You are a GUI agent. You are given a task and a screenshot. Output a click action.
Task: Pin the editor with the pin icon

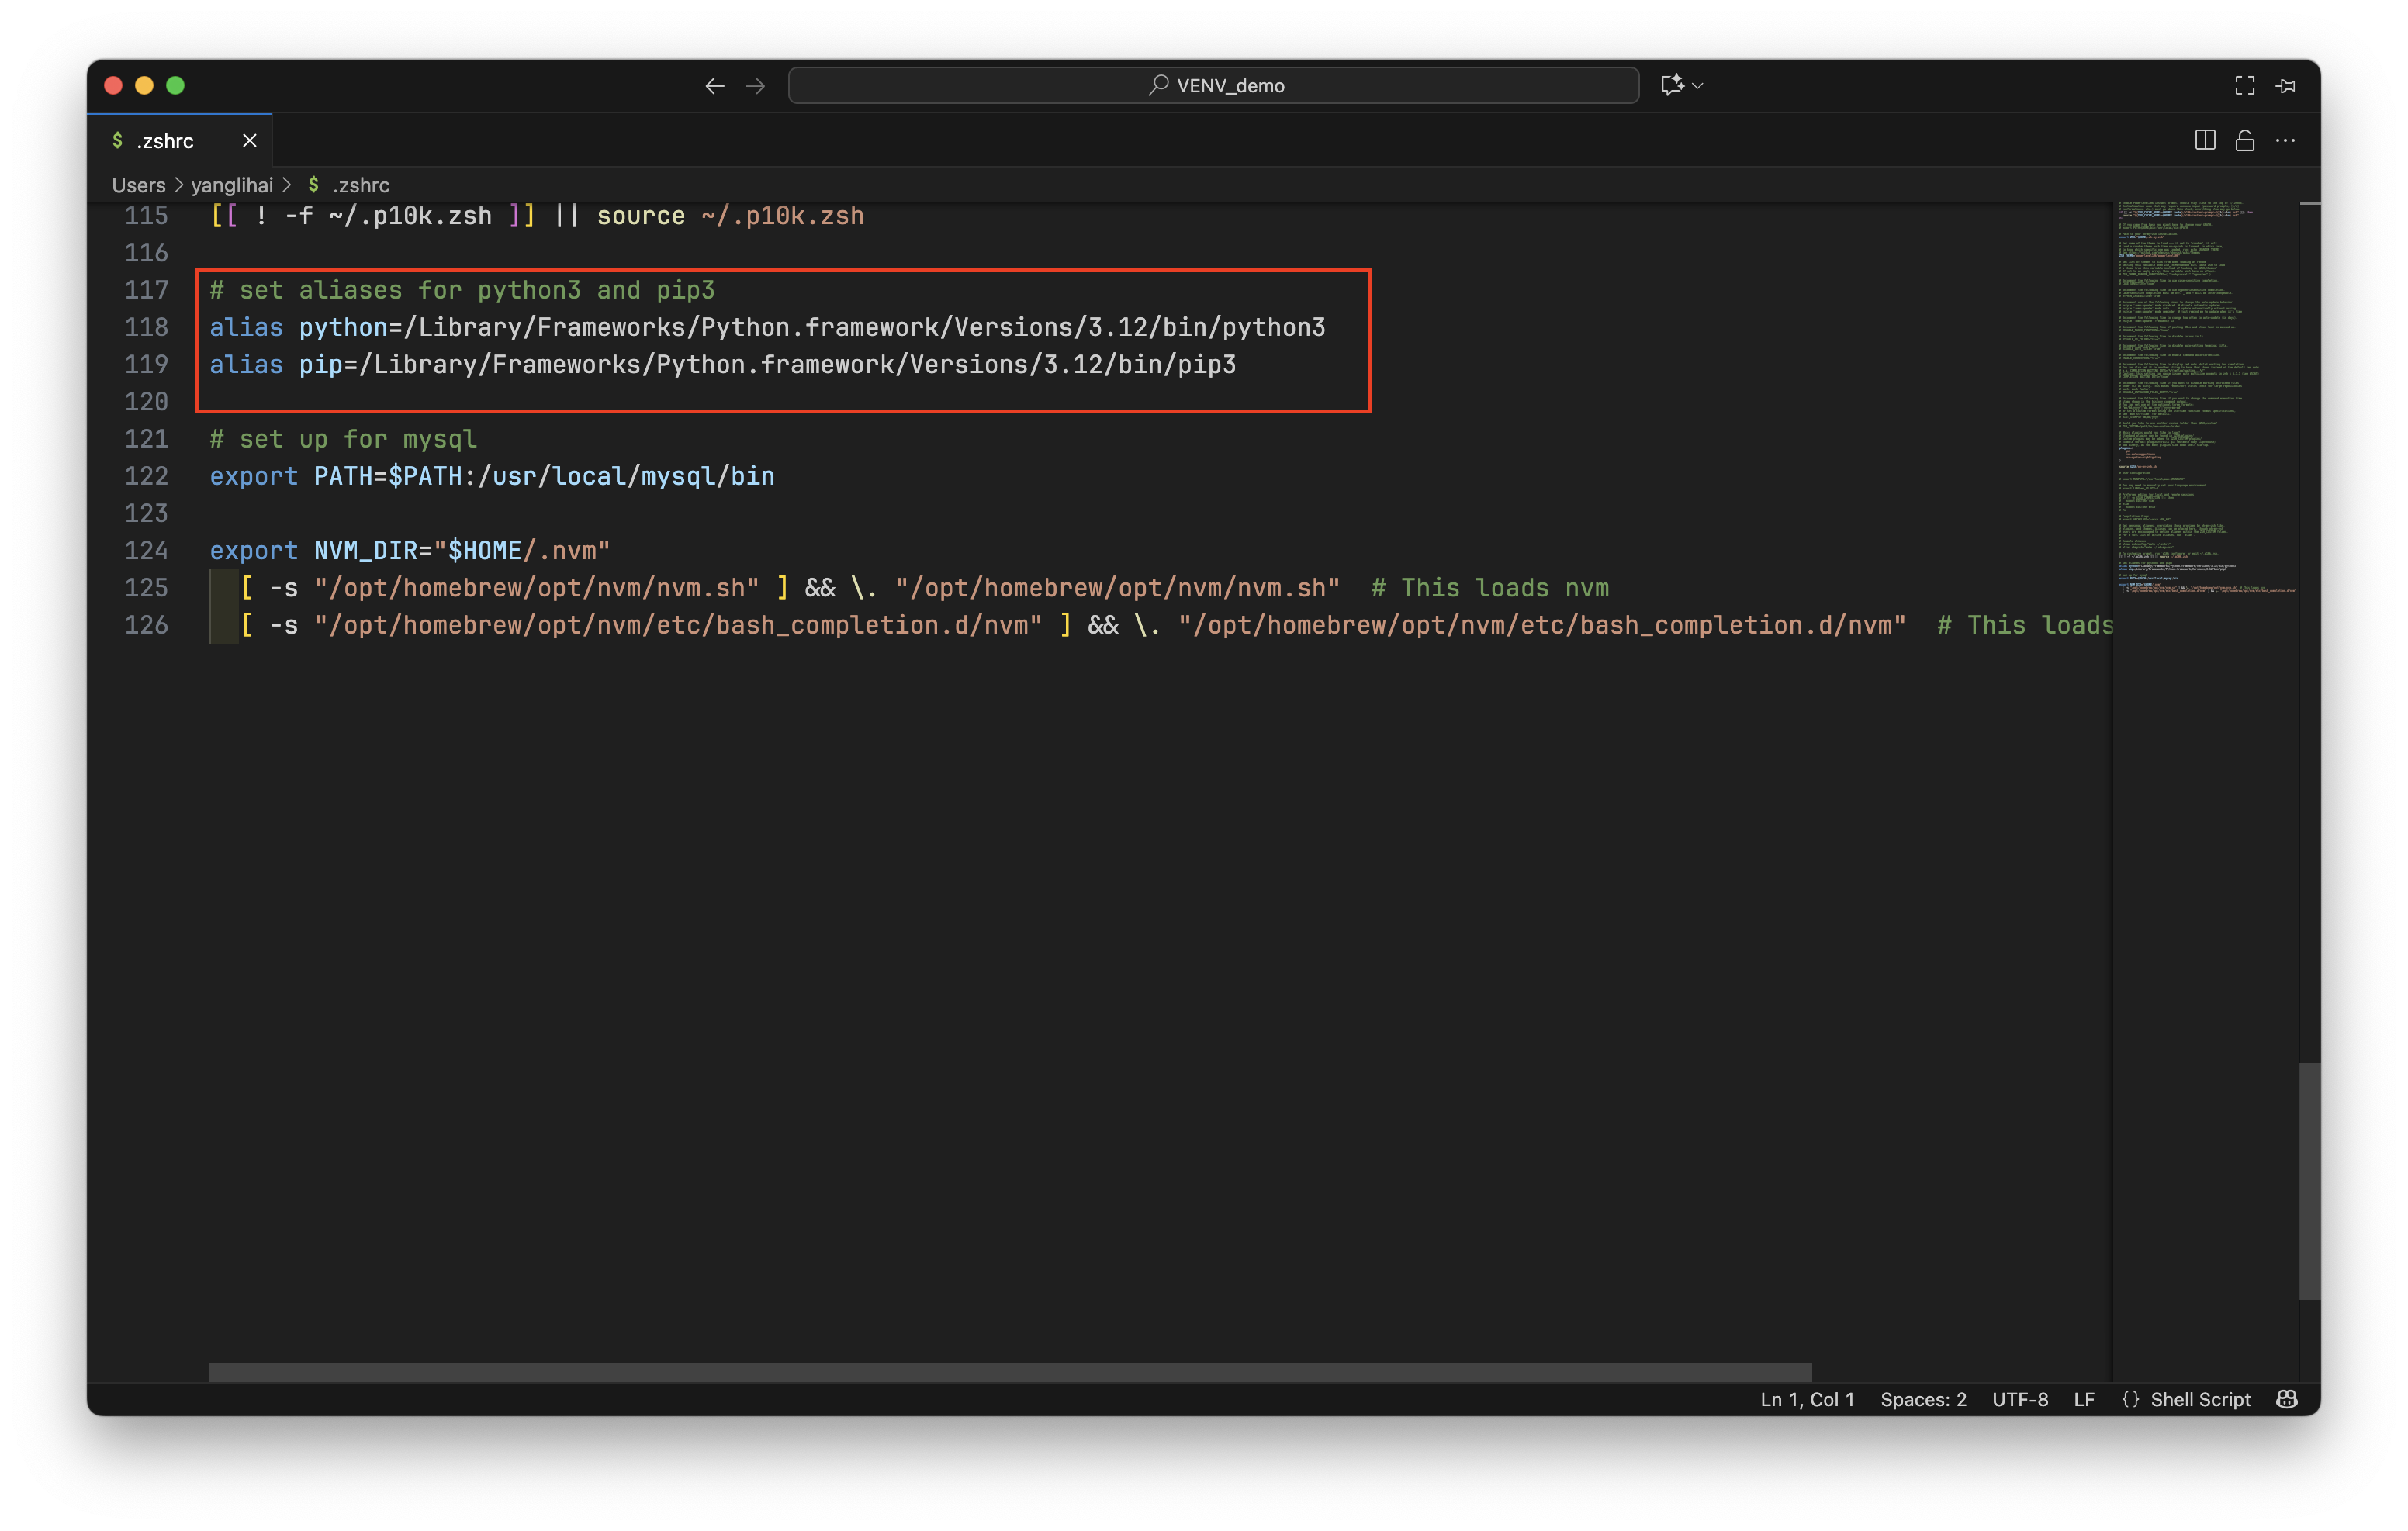pyautogui.click(x=2288, y=85)
